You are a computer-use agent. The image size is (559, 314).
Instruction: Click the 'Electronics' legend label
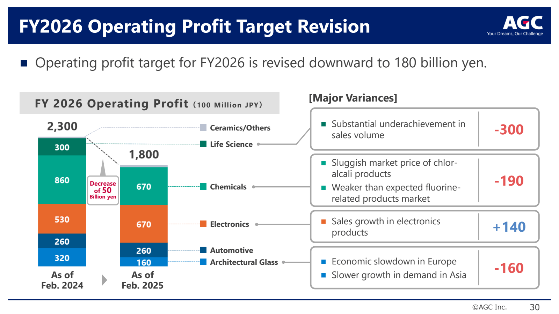pos(230,224)
